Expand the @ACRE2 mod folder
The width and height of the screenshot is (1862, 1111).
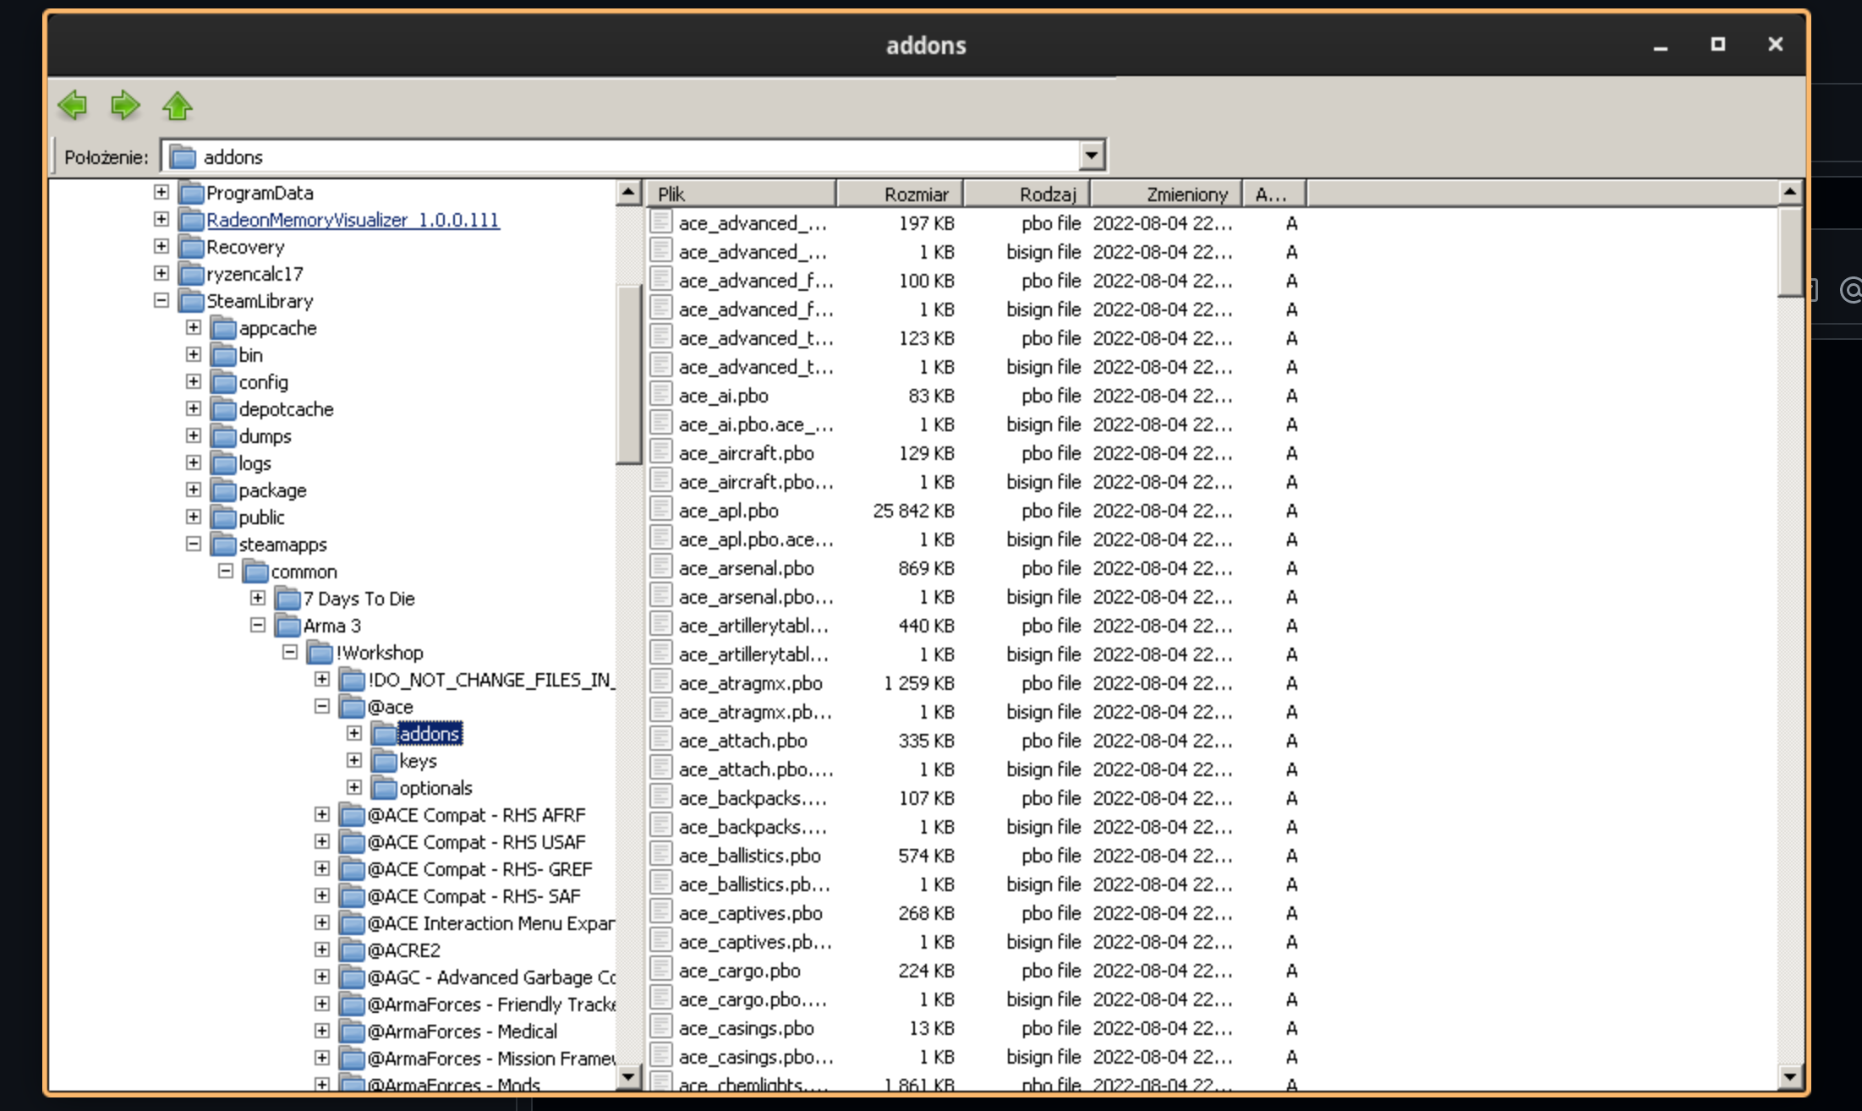click(322, 950)
